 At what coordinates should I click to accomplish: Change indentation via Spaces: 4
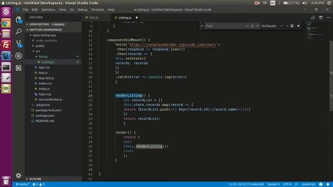click(x=274, y=184)
